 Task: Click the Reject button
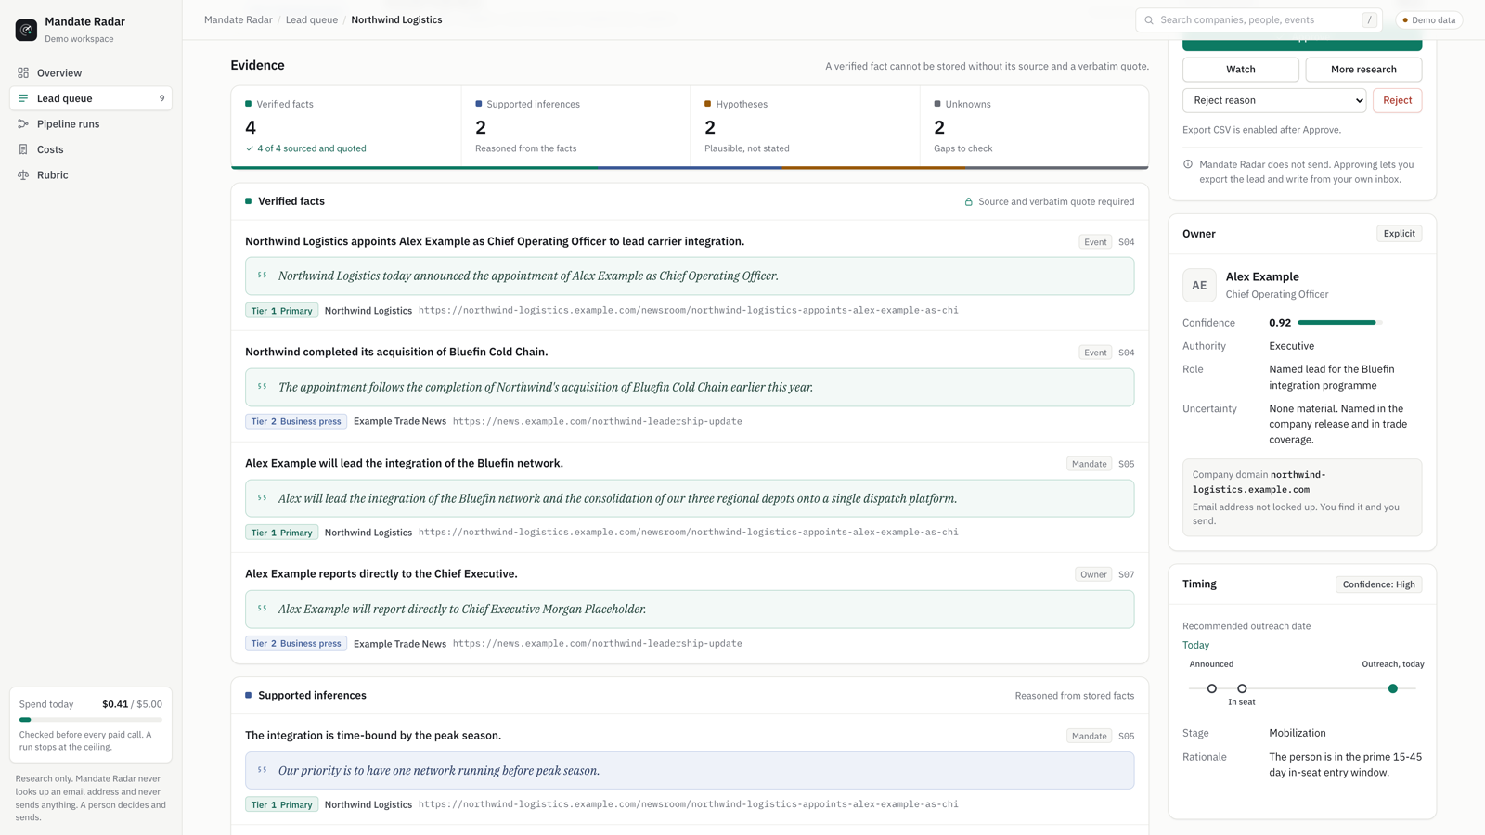[1397, 100]
